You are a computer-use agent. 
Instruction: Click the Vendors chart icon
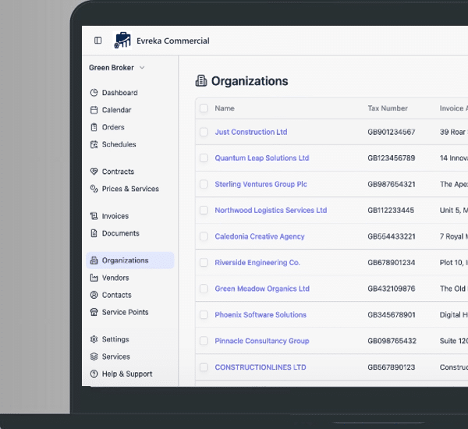(94, 278)
